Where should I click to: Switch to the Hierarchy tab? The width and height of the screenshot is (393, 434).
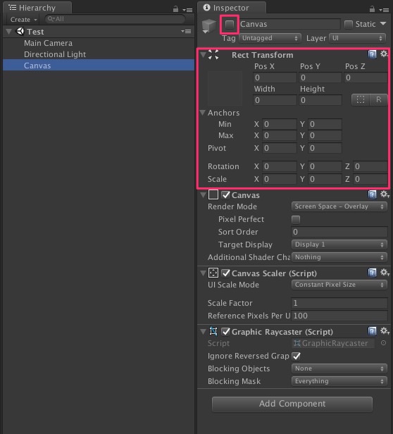(37, 8)
